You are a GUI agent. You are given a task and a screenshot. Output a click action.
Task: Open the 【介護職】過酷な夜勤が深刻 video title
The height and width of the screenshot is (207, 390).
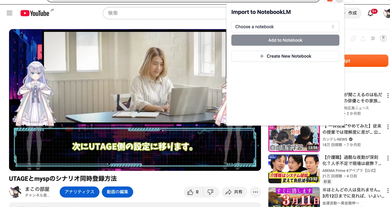click(x=352, y=161)
